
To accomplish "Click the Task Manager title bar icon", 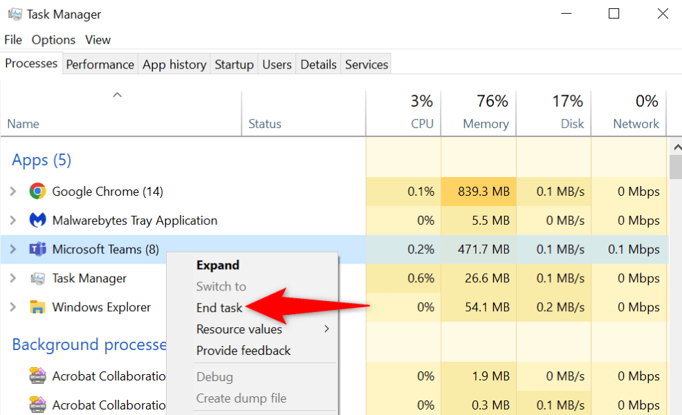I will 15,14.
